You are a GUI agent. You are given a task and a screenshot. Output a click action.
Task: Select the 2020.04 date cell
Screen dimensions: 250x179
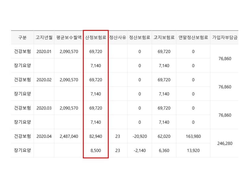[x=44, y=136]
